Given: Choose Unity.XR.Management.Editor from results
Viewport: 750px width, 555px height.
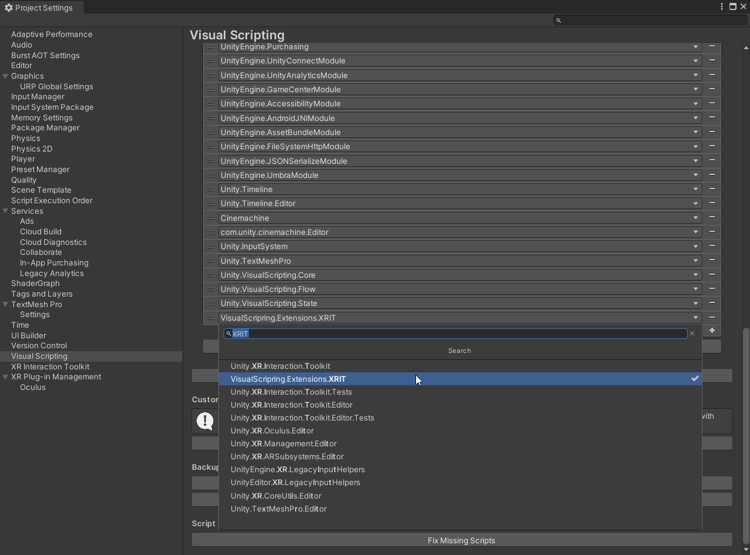Looking at the screenshot, I should [x=460, y=443].
